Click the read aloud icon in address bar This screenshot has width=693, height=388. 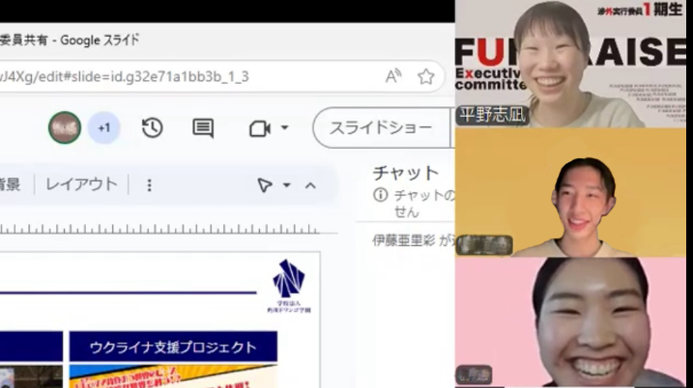coord(393,76)
